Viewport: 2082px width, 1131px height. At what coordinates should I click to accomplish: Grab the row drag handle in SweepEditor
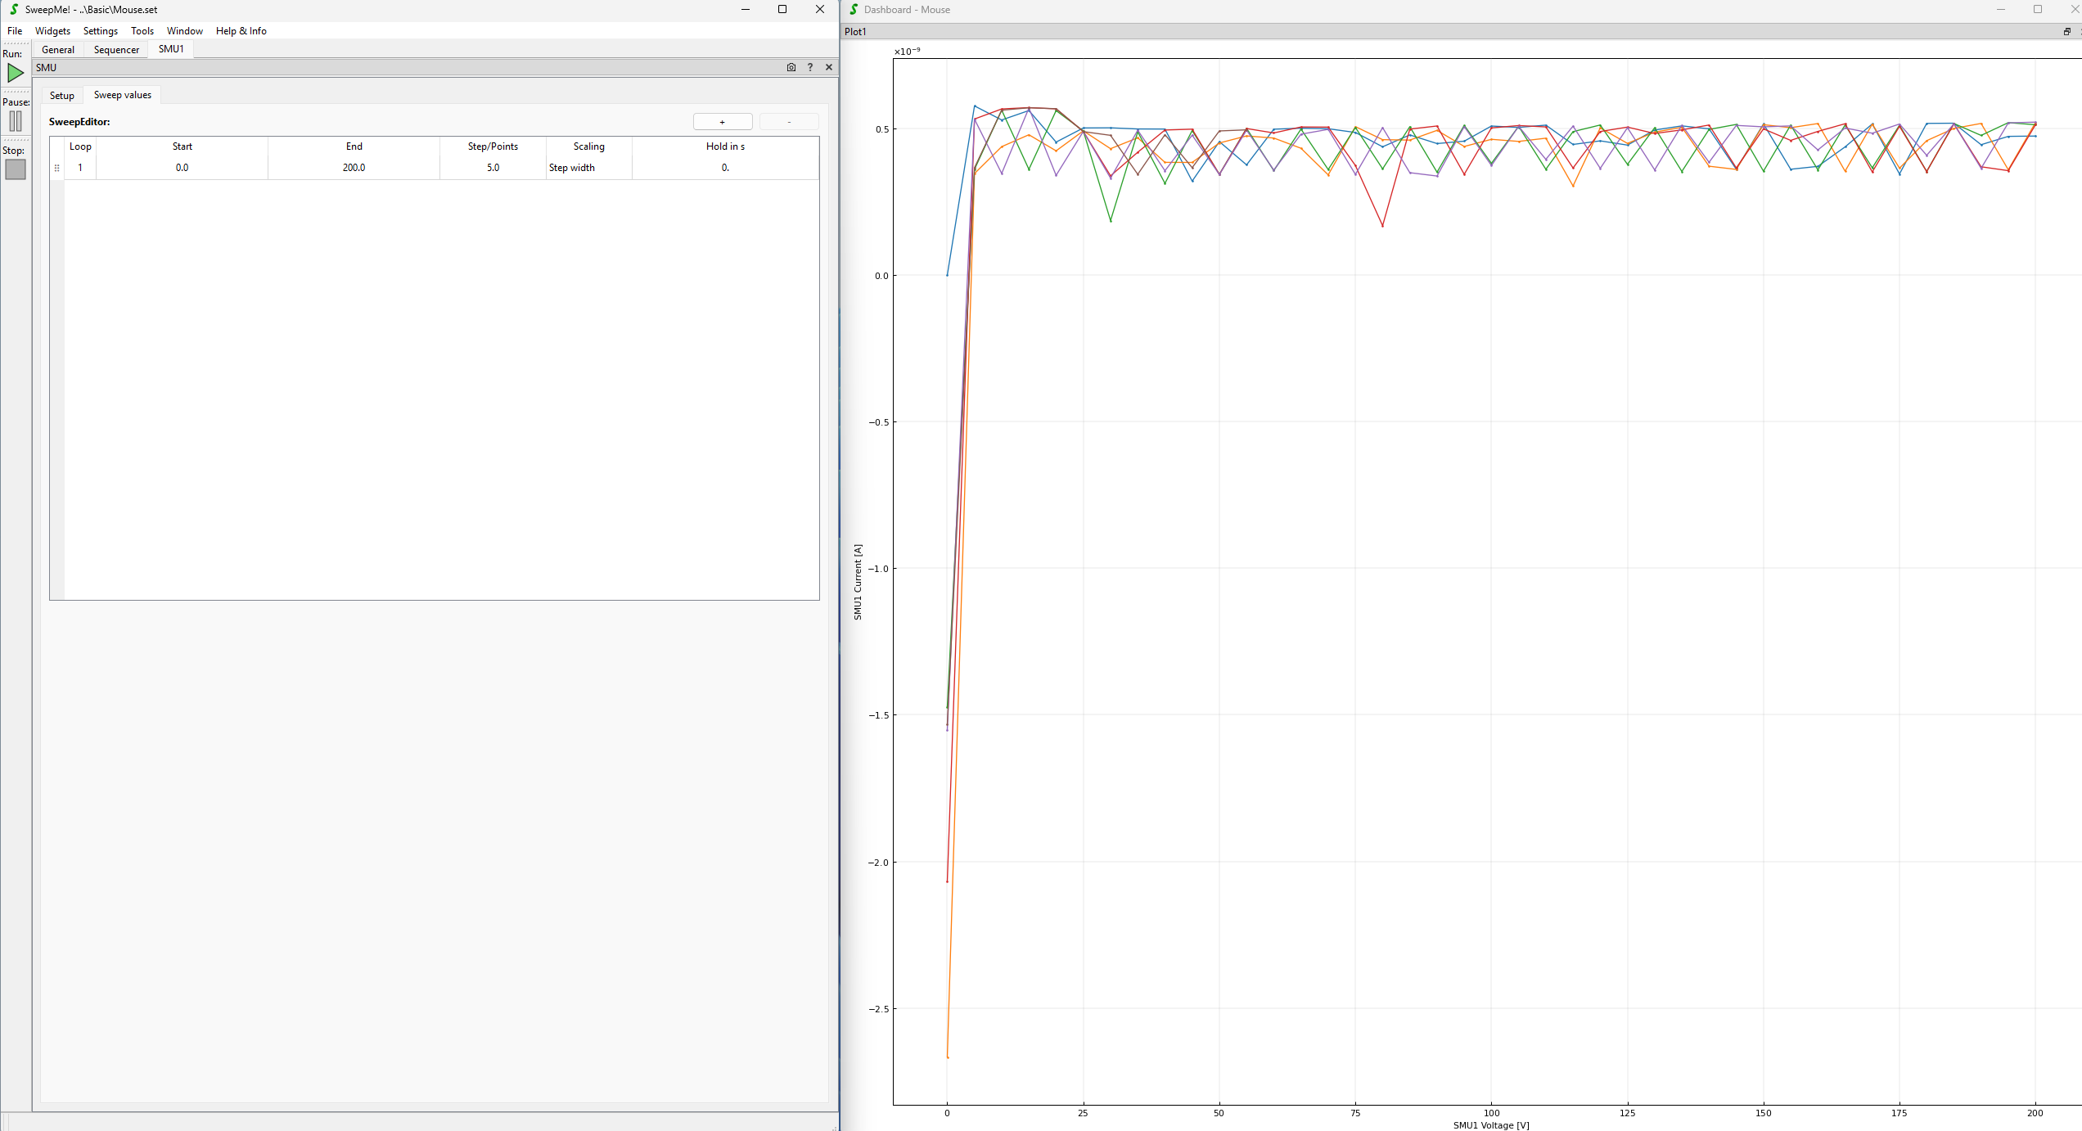tap(56, 168)
